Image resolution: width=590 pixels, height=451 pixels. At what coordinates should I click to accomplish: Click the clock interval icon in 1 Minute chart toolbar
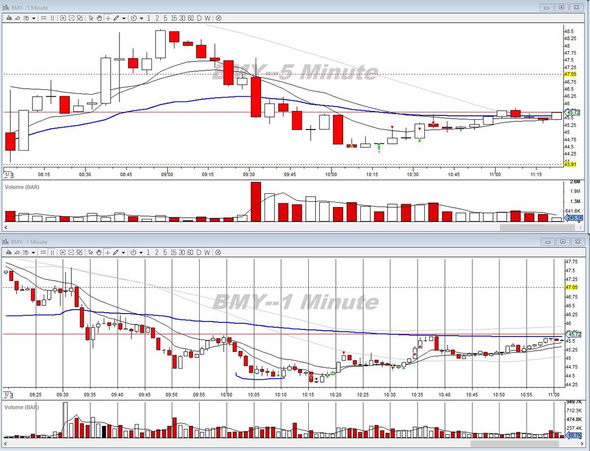pos(134,252)
